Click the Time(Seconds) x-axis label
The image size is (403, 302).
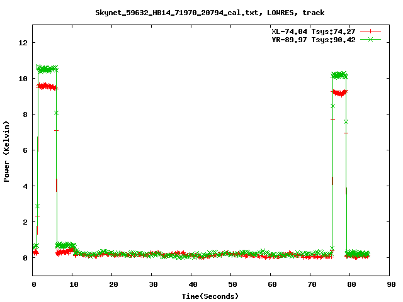point(210,296)
